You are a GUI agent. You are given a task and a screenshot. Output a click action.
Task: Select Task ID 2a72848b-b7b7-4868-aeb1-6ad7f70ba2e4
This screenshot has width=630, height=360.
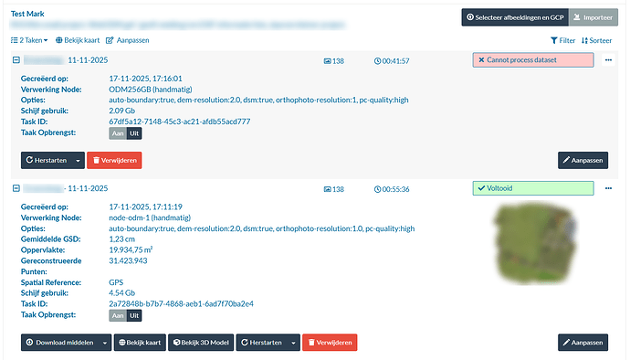pyautogui.click(x=181, y=303)
